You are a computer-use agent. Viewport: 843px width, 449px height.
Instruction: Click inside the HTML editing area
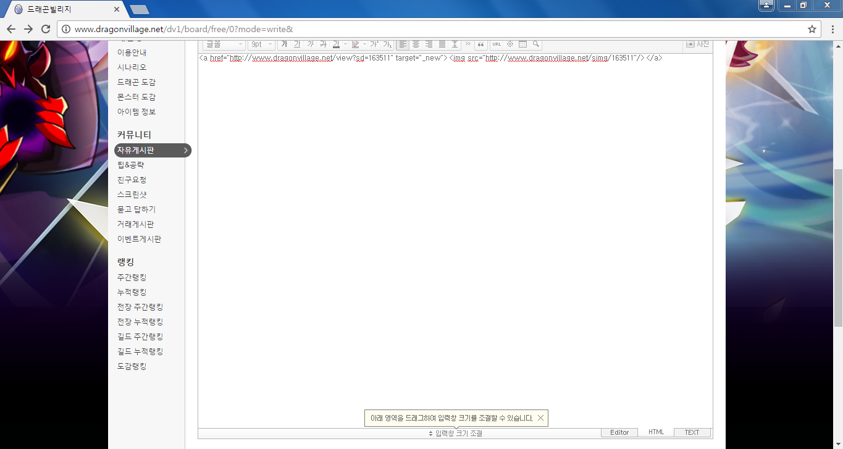[455, 241]
